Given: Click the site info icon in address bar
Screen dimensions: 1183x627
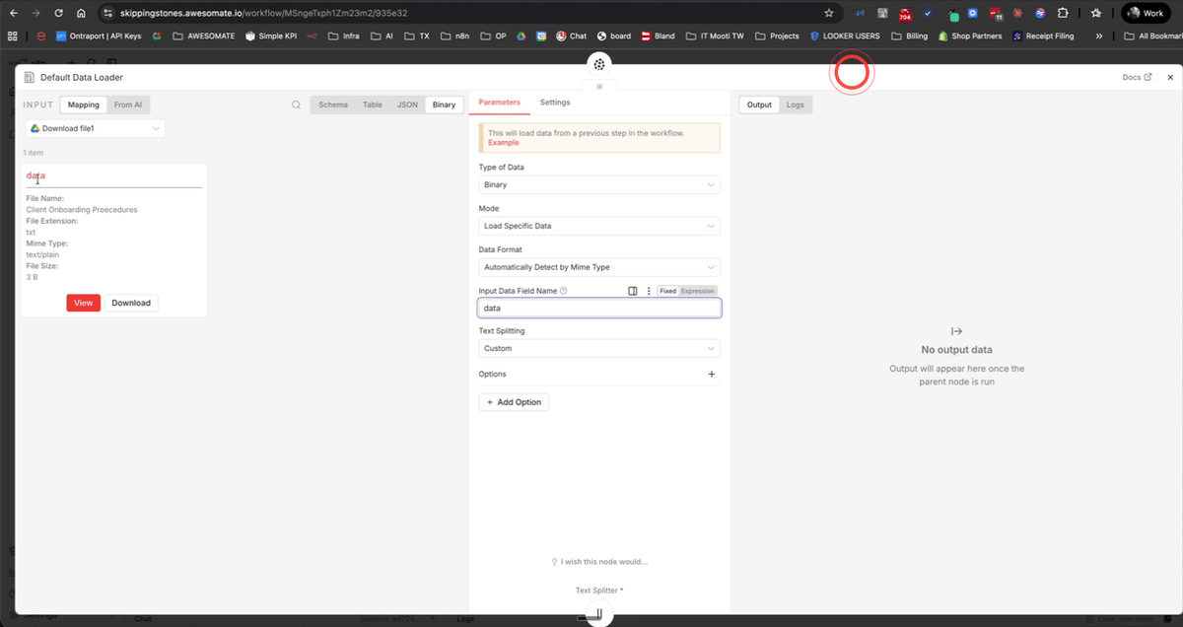Looking at the screenshot, I should point(109,14).
